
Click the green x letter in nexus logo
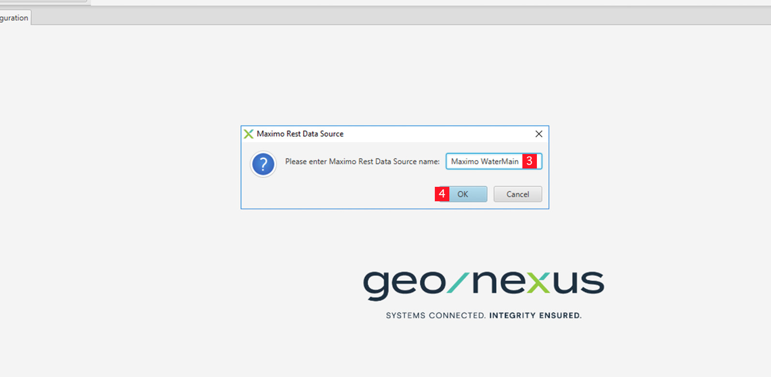[538, 283]
